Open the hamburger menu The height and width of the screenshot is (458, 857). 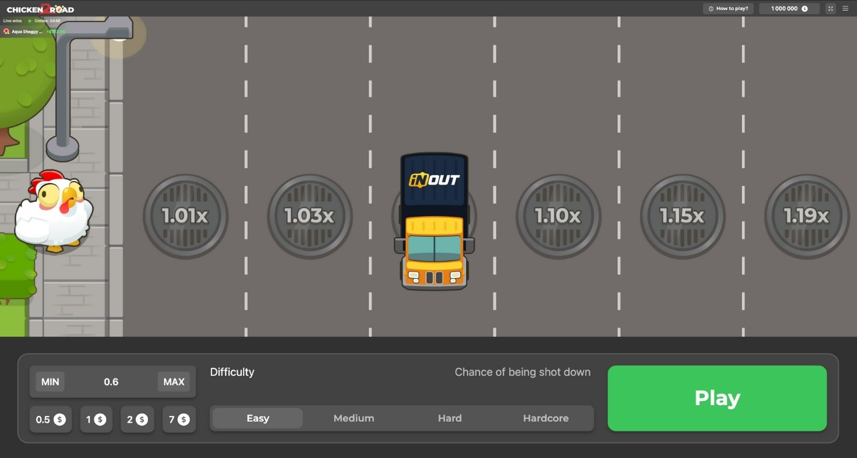pyautogui.click(x=845, y=9)
